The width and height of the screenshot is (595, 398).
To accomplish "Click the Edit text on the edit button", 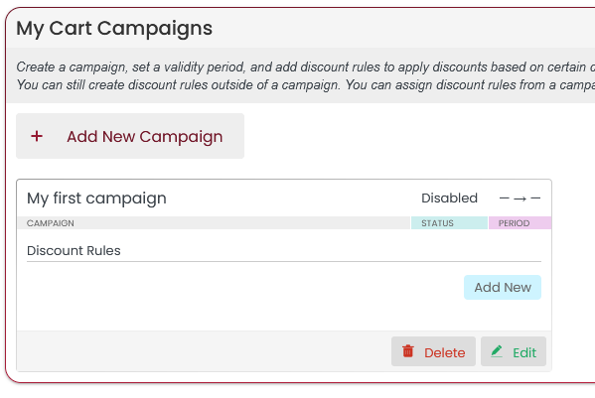I will 524,353.
